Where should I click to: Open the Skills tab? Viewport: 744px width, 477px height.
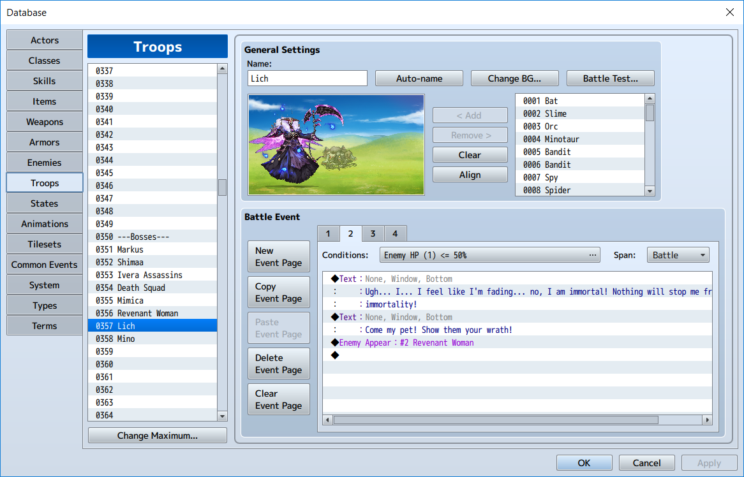click(45, 81)
